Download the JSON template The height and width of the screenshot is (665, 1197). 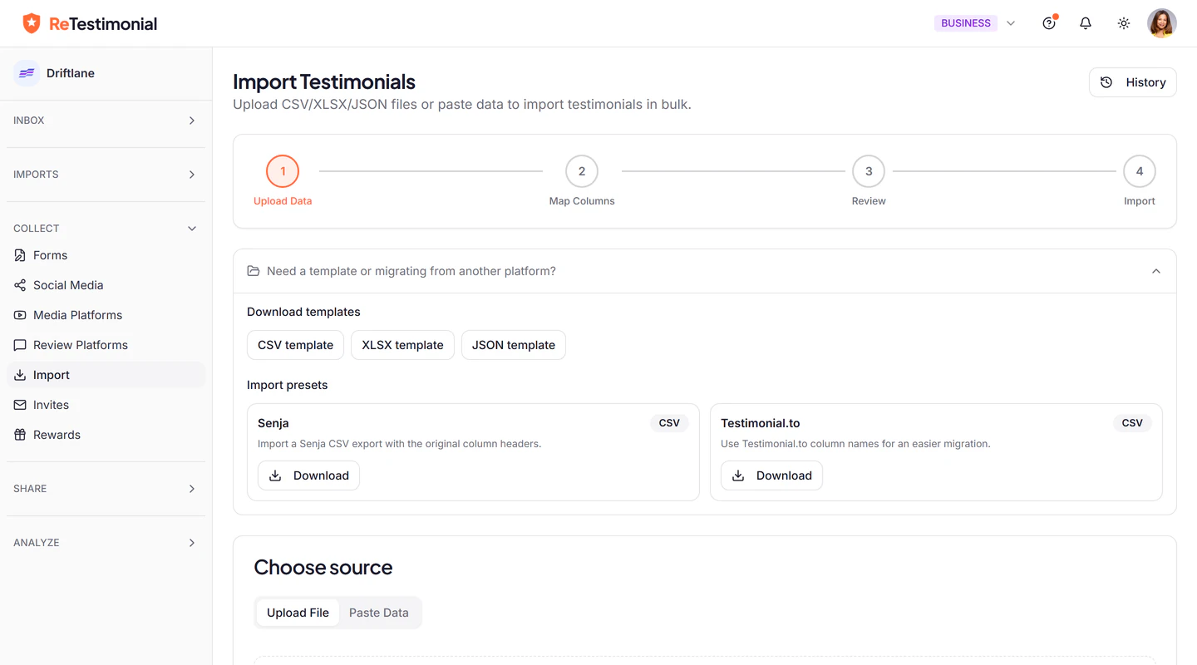point(514,345)
